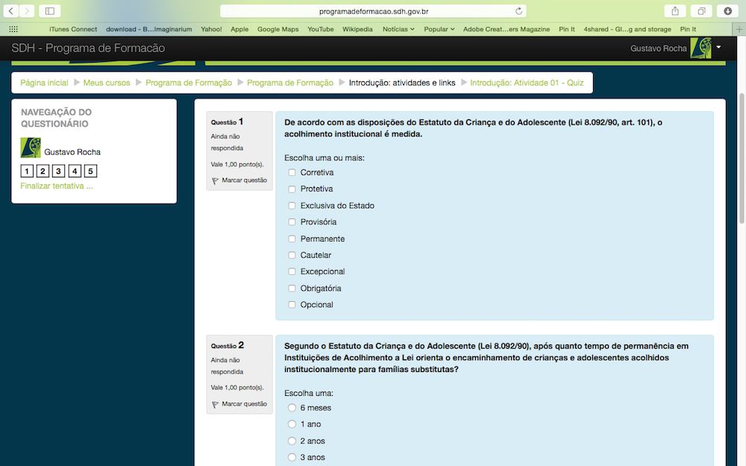Expand the Notícias bookmarks dropdown

coord(398,29)
